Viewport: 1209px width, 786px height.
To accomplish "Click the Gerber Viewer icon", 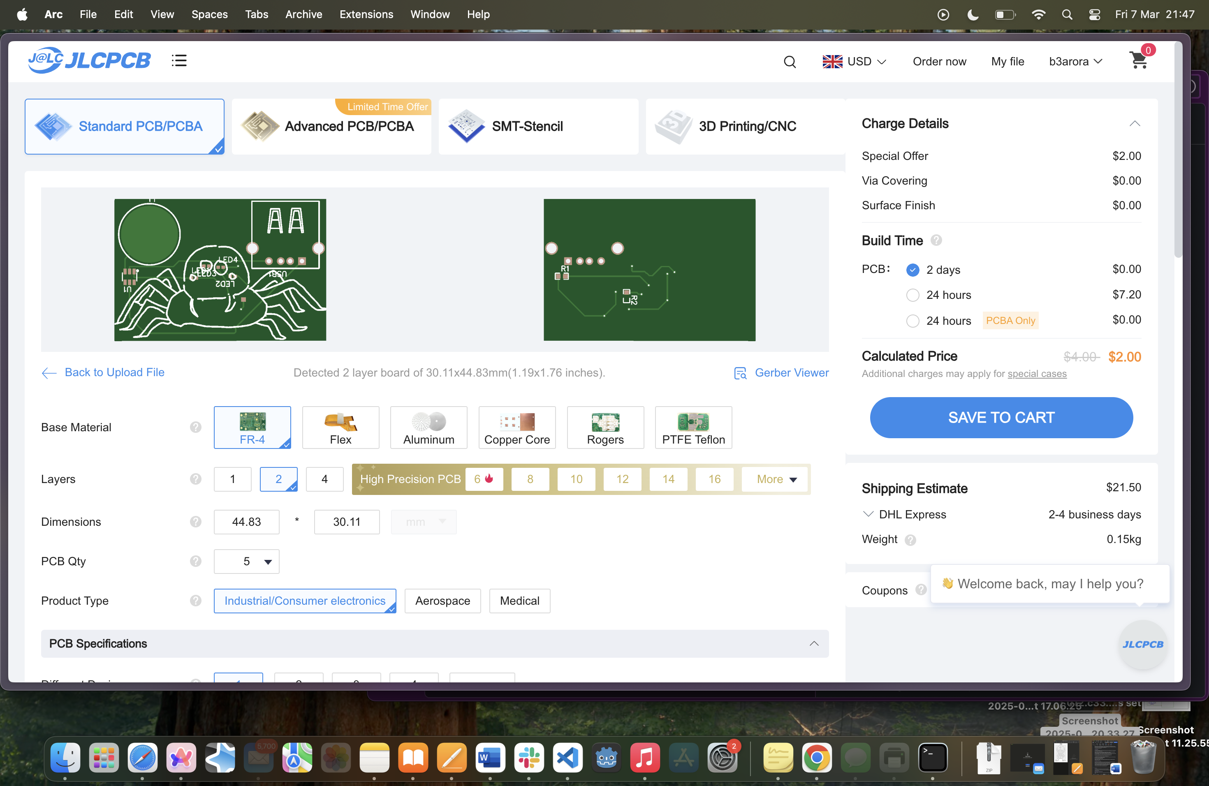I will (740, 373).
